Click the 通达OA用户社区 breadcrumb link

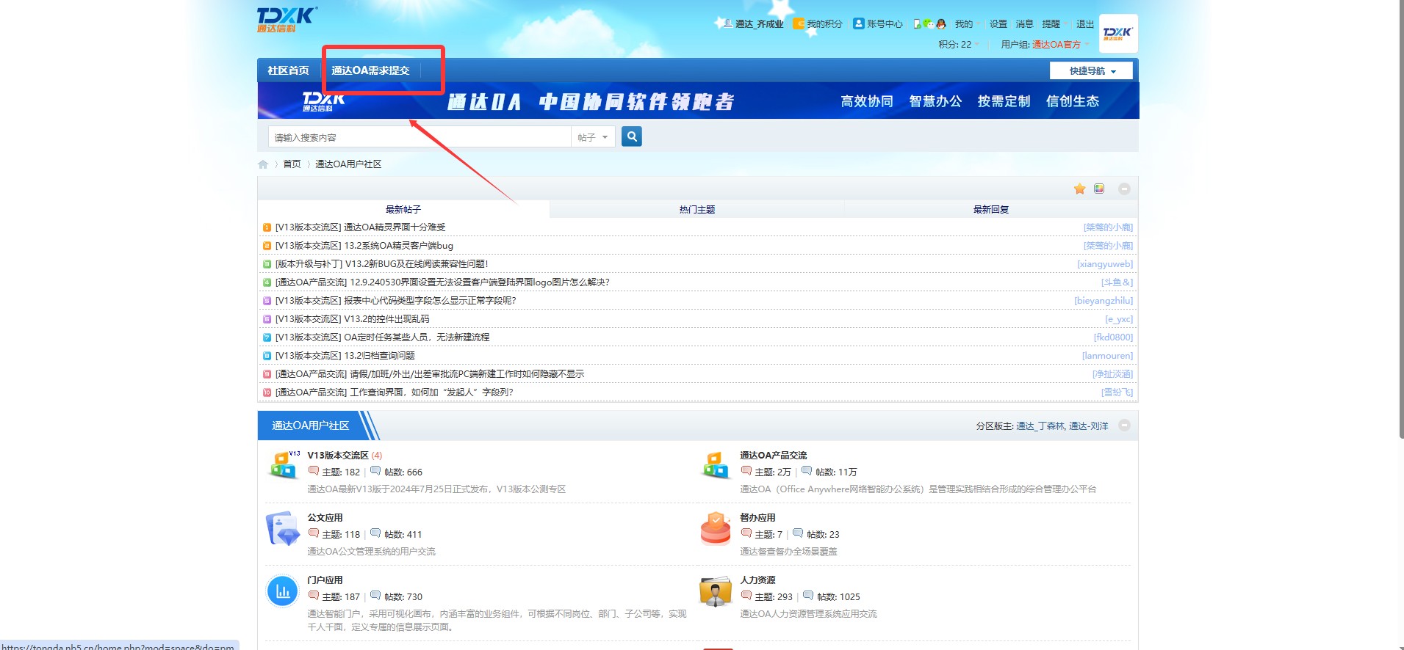[348, 164]
